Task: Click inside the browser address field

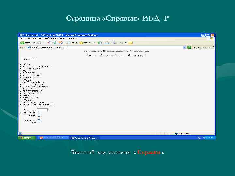Action: (x=107, y=47)
